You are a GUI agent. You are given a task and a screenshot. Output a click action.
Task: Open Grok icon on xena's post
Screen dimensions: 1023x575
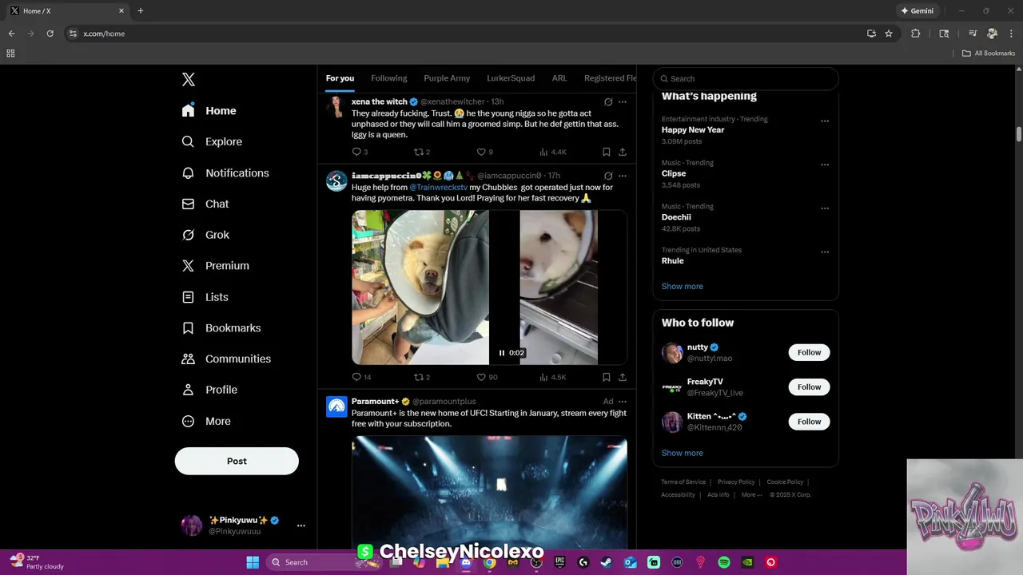608,102
